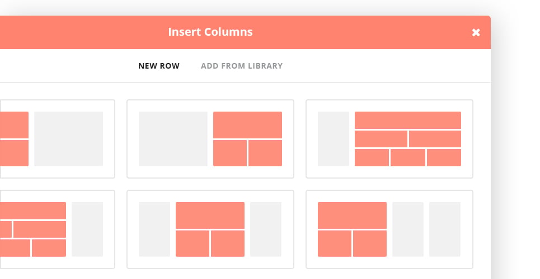Click rightmost gray column in layout with two gray columns
Screen dimensions: 540x279
click(445, 229)
